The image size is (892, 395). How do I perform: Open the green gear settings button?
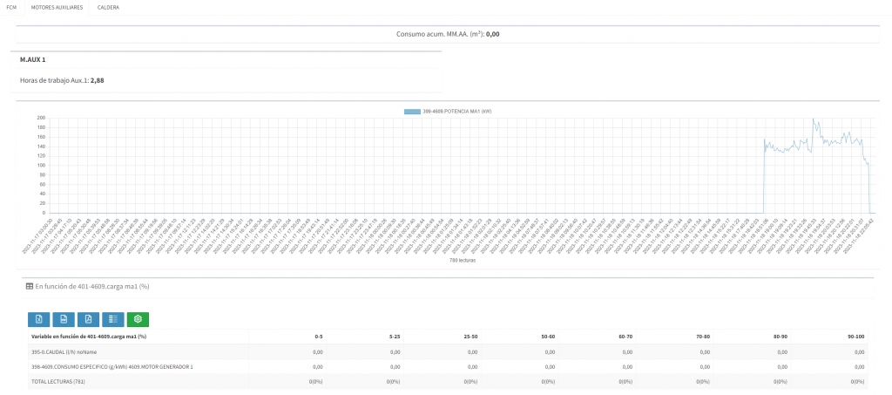pos(138,319)
